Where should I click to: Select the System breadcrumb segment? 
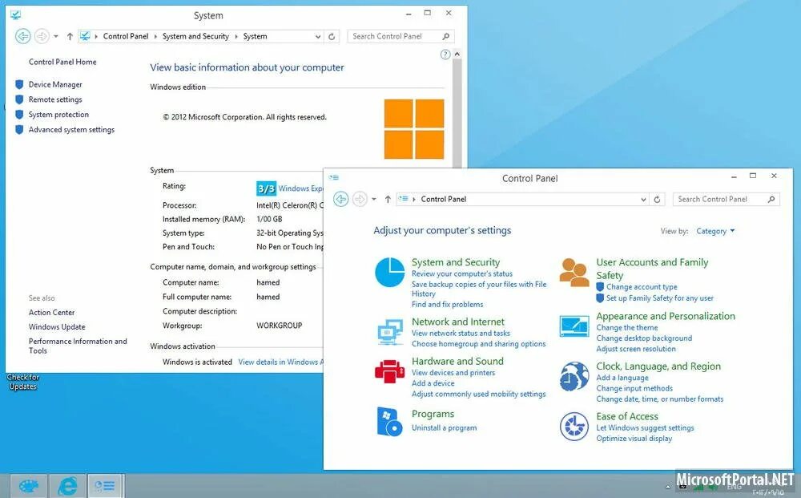pos(255,36)
